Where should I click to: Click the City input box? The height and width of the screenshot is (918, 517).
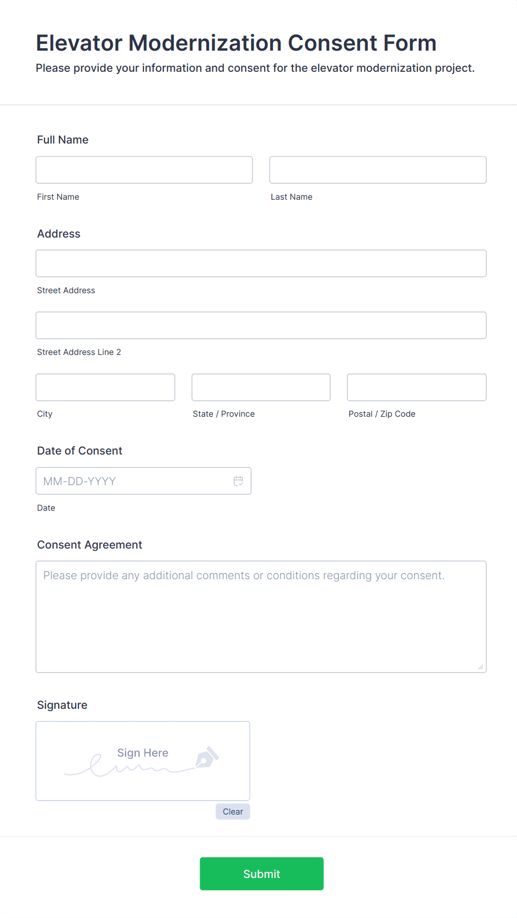105,387
